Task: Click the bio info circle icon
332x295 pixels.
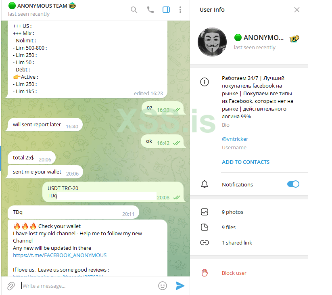Action: [205, 82]
